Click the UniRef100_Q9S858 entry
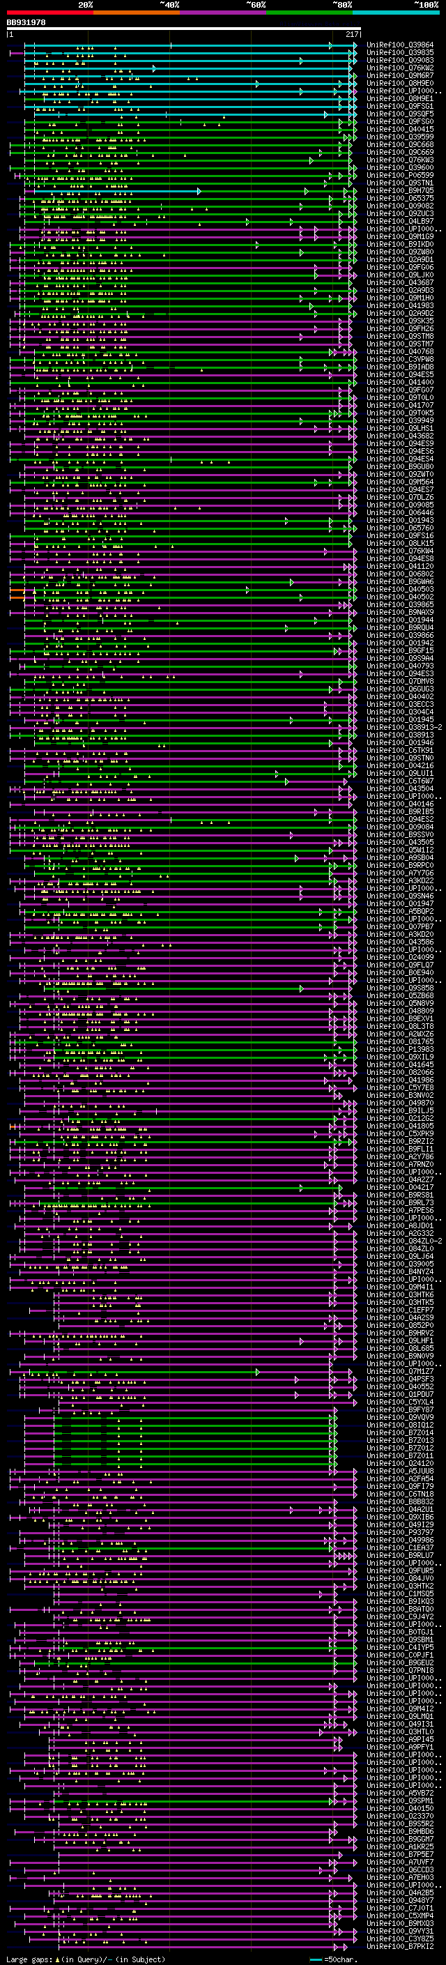Screen dimensions: 446x1965 click(x=400, y=988)
